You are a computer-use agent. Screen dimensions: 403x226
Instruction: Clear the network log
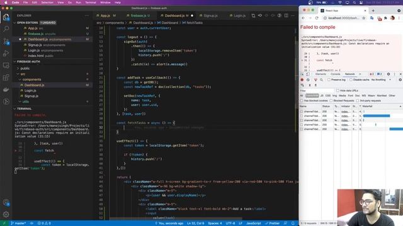coord(308,80)
